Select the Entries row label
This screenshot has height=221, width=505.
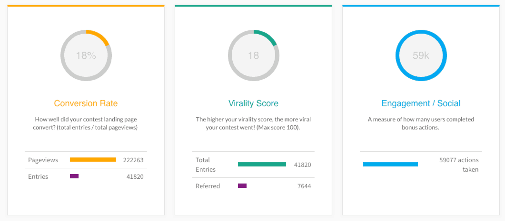38,176
